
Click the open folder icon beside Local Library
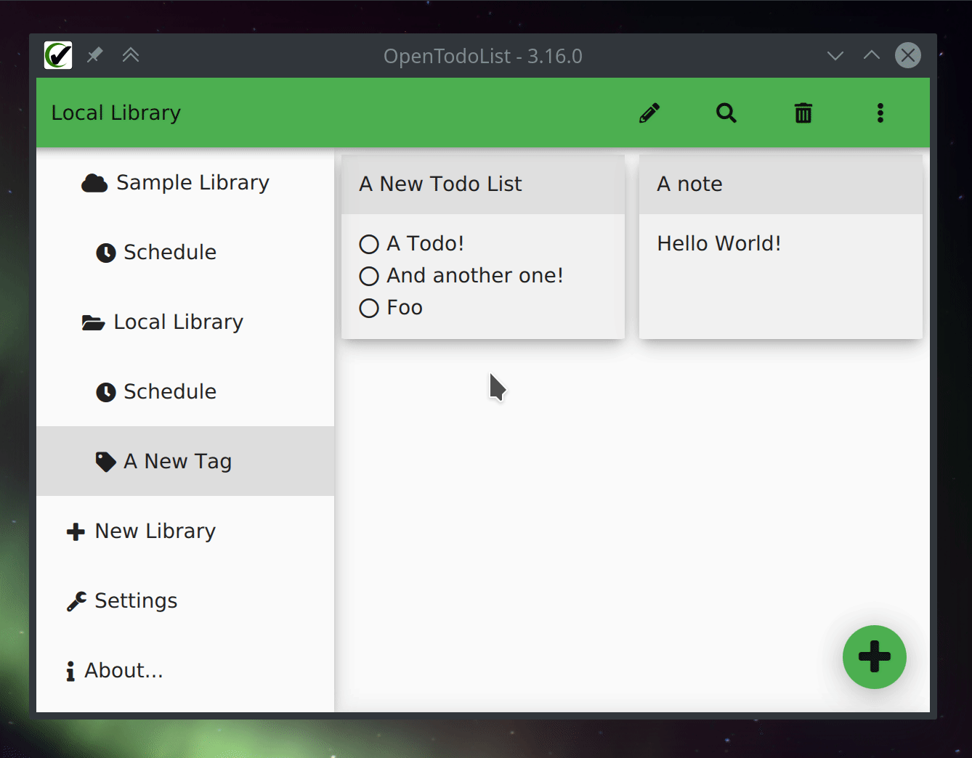(x=93, y=322)
